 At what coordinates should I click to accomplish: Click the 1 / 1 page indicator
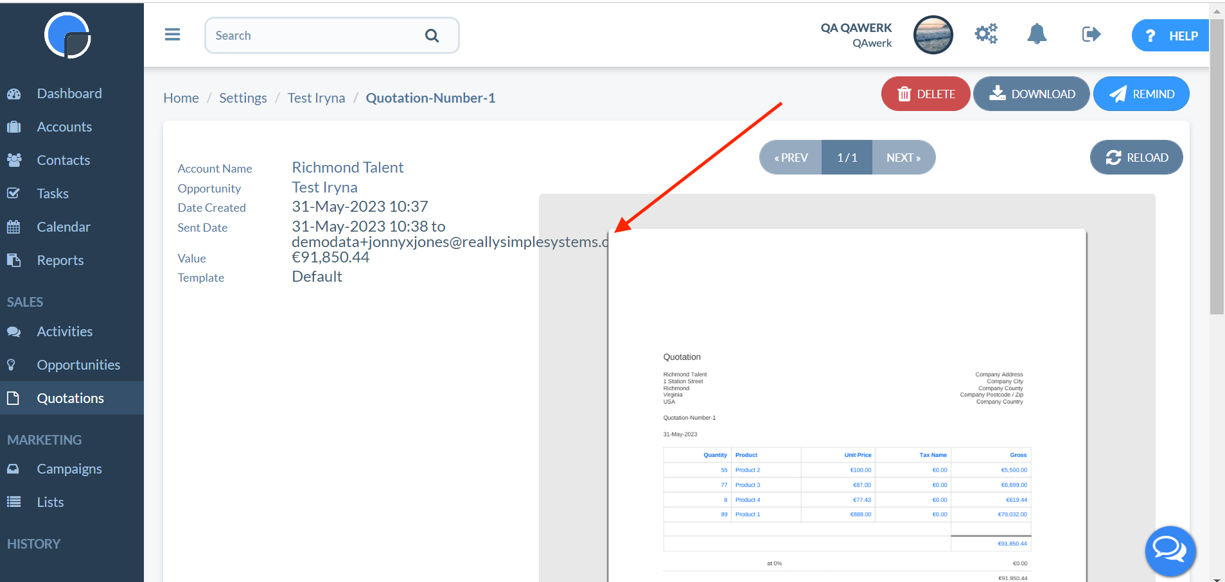(847, 157)
